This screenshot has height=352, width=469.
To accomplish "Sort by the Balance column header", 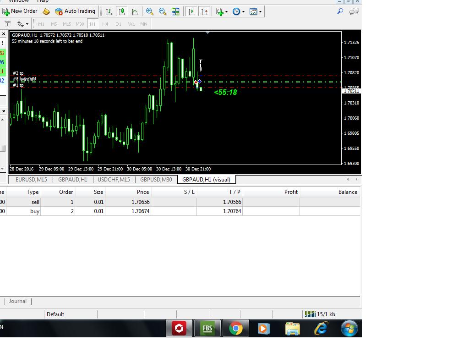I will click(348, 192).
